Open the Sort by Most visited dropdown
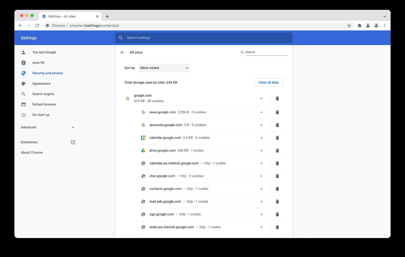This screenshot has width=405, height=257. [164, 68]
